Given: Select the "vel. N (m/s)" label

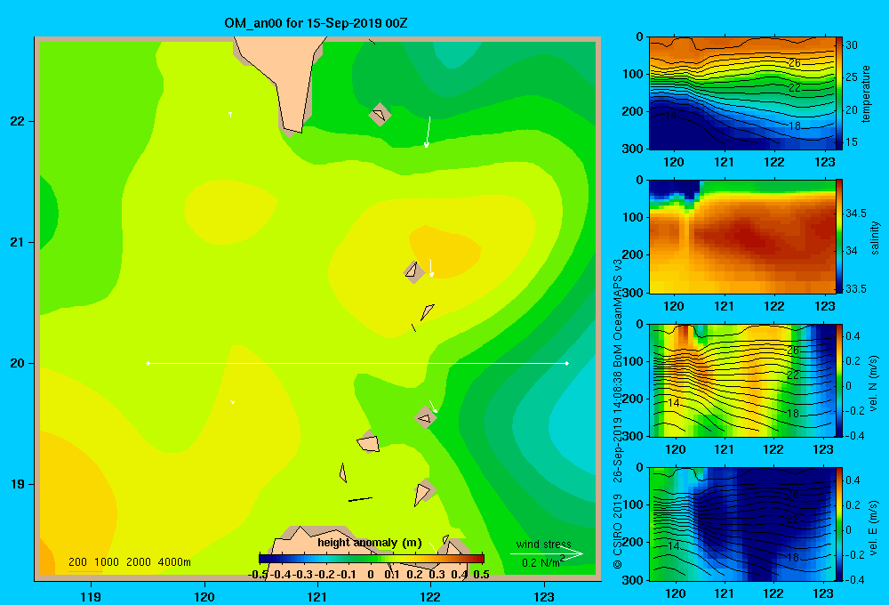Looking at the screenshot, I should pos(874,383).
